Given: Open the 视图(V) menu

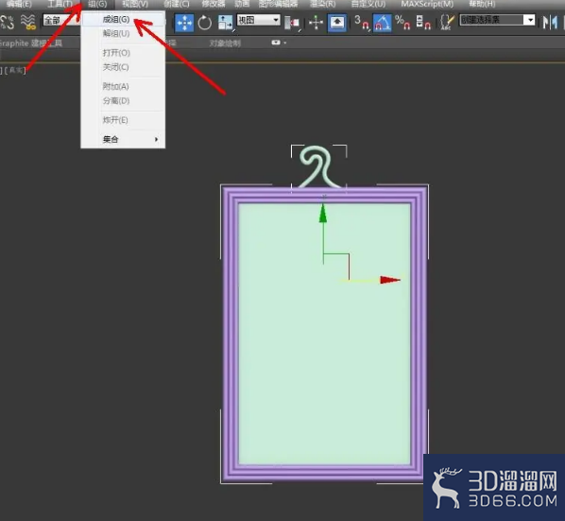Looking at the screenshot, I should [135, 4].
